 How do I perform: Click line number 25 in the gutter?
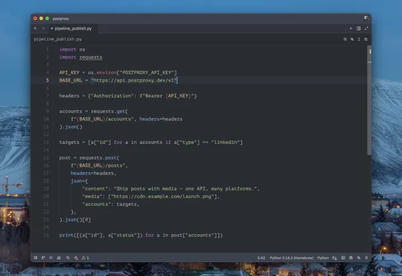click(x=46, y=235)
